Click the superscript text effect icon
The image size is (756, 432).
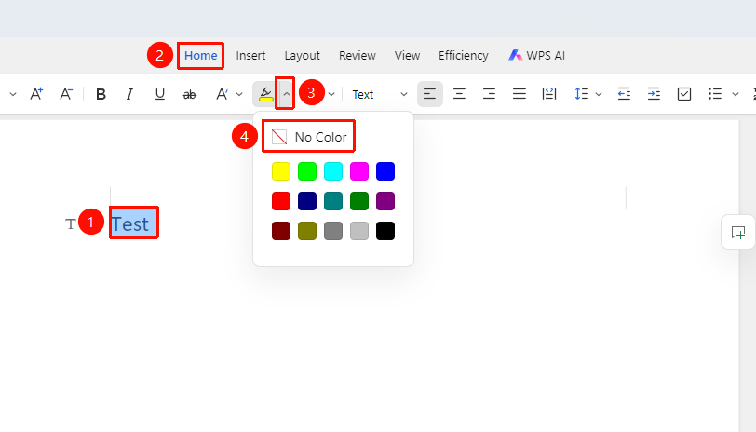(x=222, y=94)
